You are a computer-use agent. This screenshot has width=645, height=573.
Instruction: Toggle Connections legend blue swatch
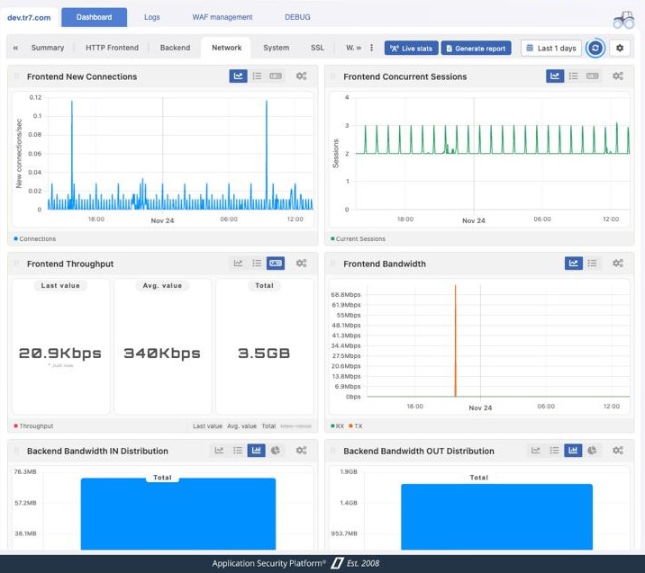(16, 238)
